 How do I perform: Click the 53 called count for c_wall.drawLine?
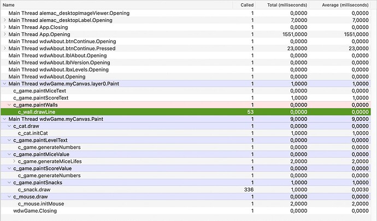click(250, 112)
